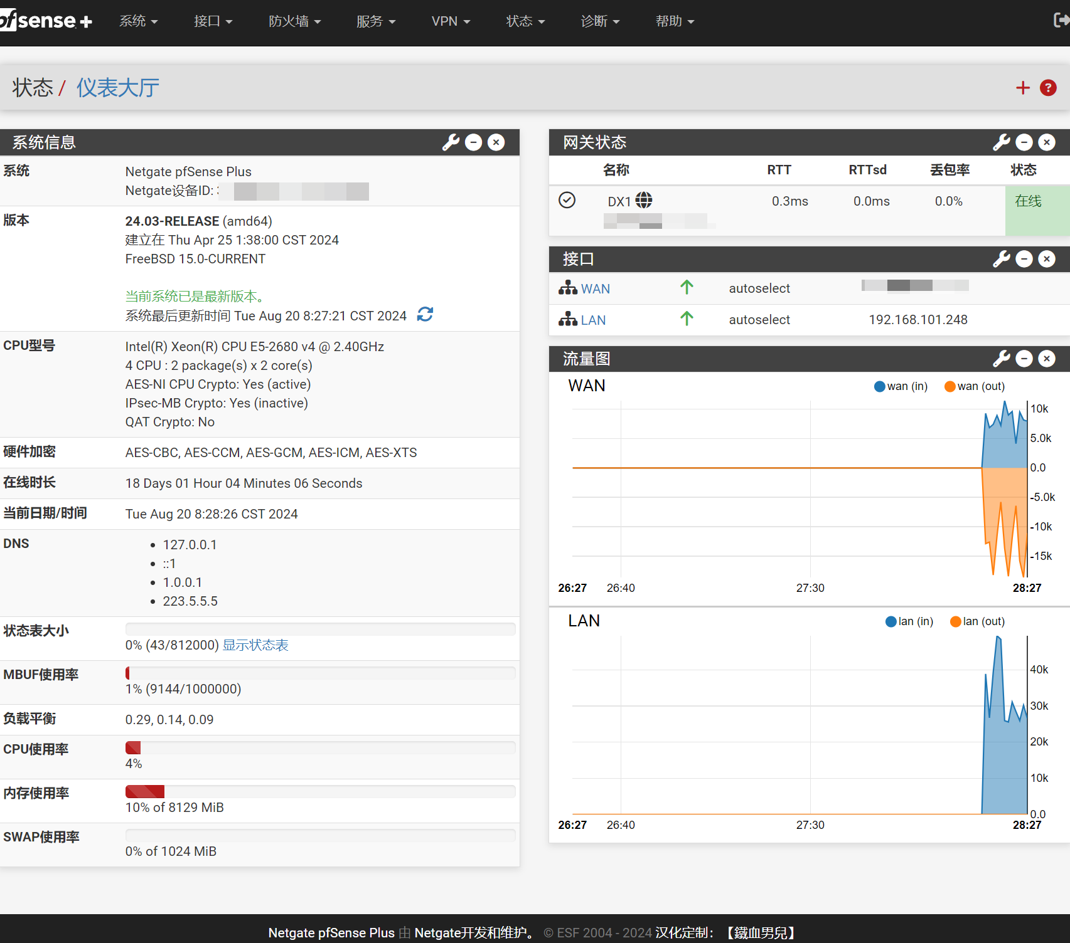Collapse the 接口 widget panel

point(1024,259)
